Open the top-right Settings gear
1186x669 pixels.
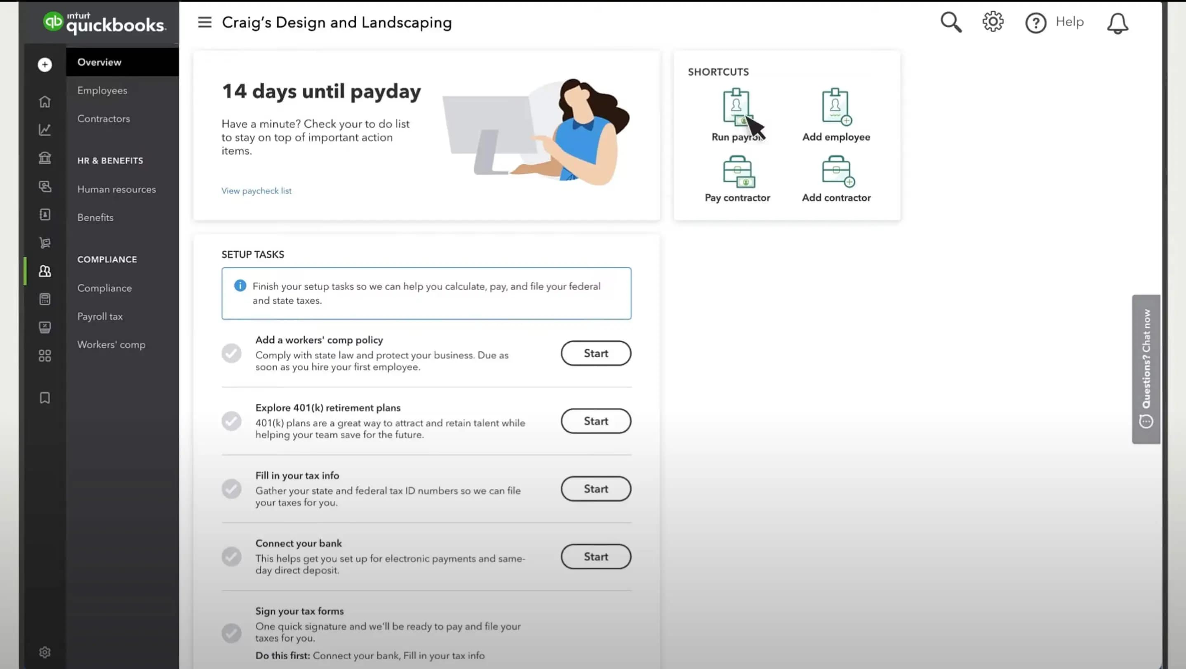click(993, 21)
